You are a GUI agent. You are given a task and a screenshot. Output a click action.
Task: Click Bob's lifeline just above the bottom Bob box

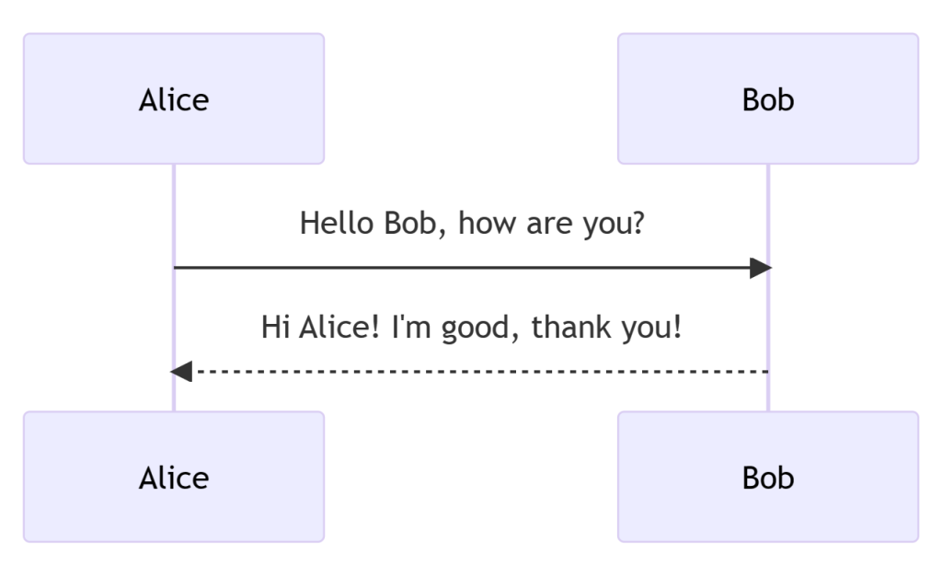(x=768, y=398)
